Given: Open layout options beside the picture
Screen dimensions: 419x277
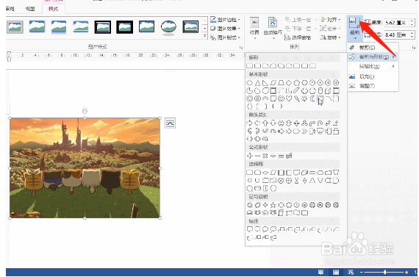Looking at the screenshot, I should click(170, 123).
